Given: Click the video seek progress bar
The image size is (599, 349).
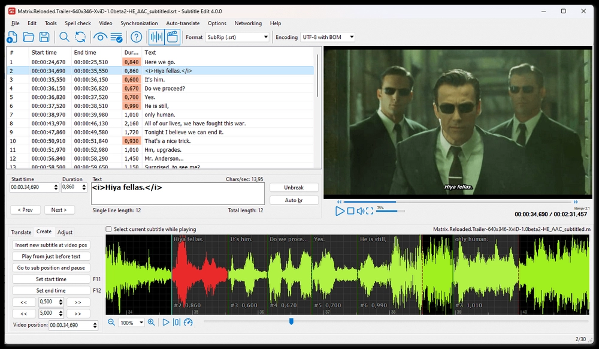Looking at the screenshot, I should pos(457,201).
